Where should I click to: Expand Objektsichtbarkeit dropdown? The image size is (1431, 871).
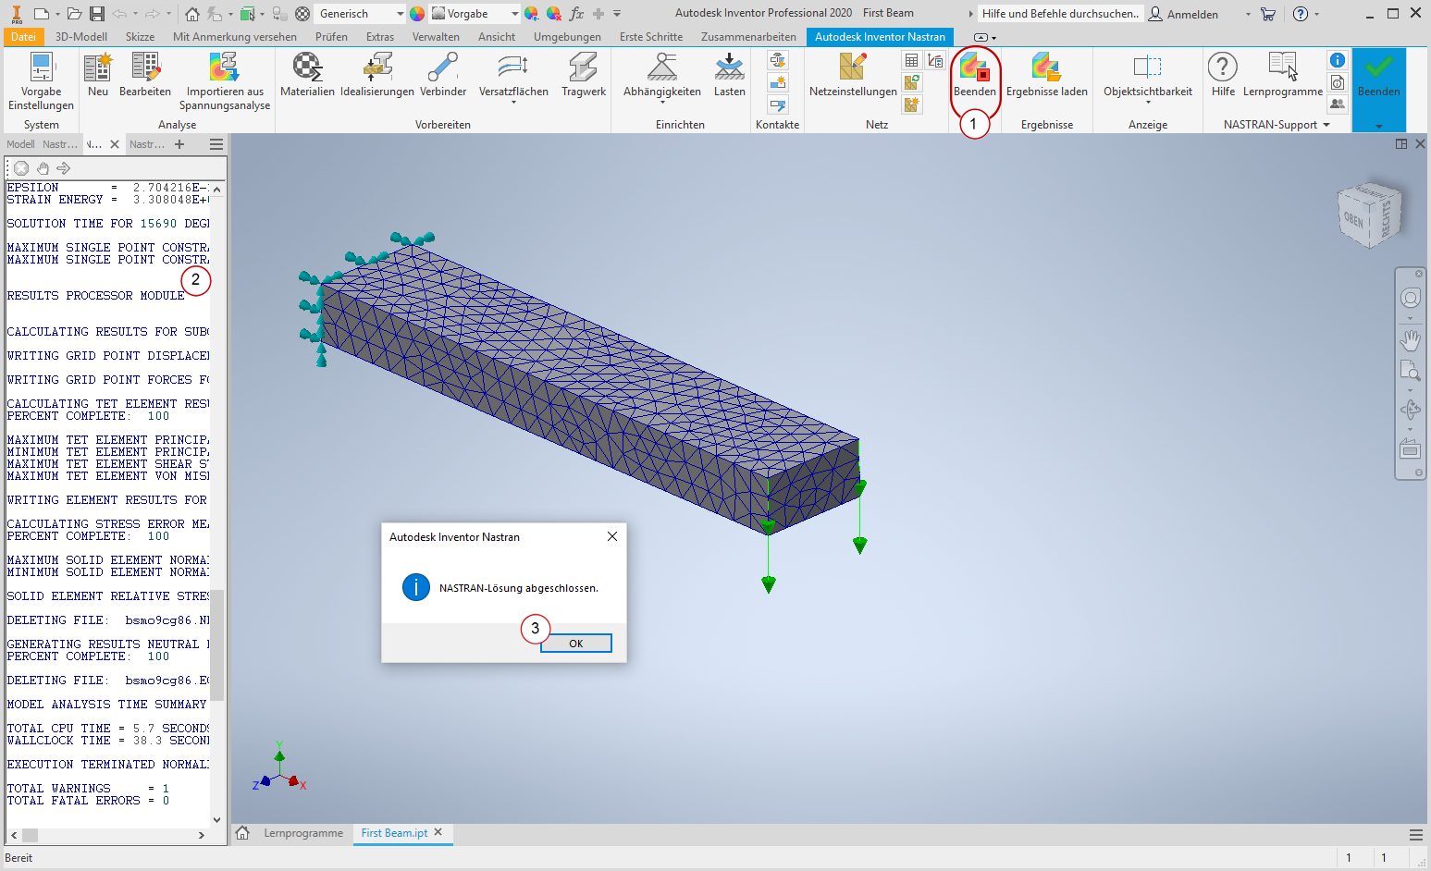pyautogui.click(x=1148, y=103)
